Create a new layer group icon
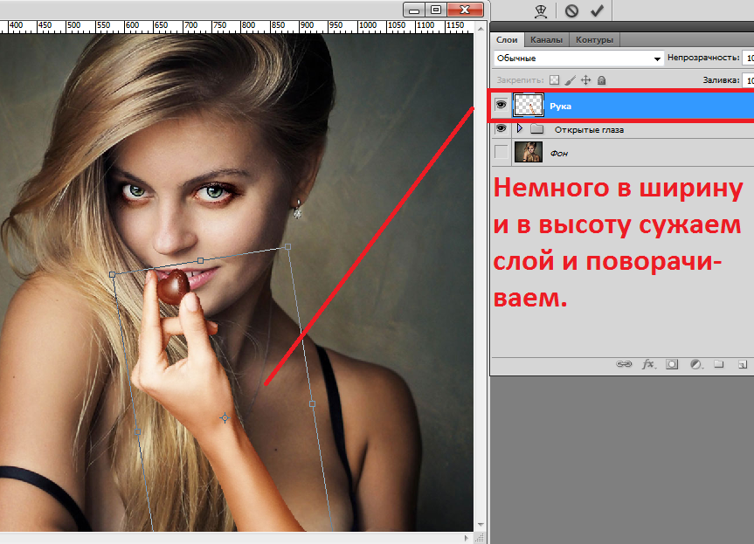This screenshot has height=544, width=754. [719, 364]
